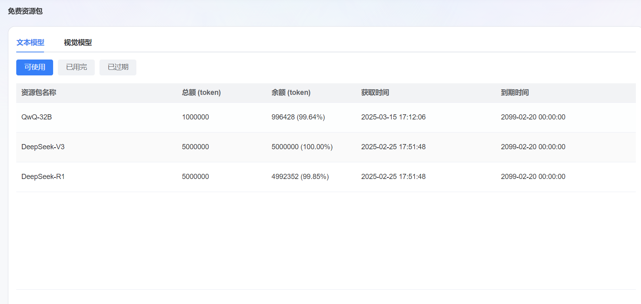Select the QwQ-32B resource name

click(x=36, y=117)
